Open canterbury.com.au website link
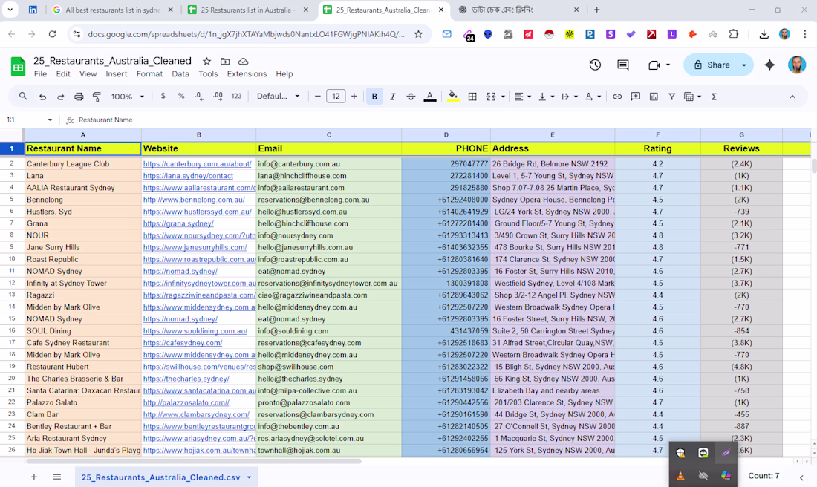This screenshot has width=817, height=487. (x=197, y=163)
